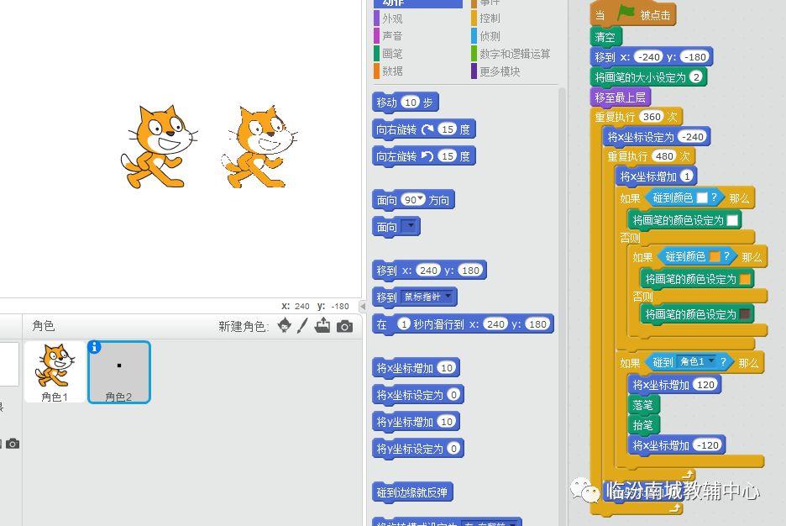The image size is (786, 526).
Task: Select 角色1 sprite thumbnail
Action: point(55,371)
